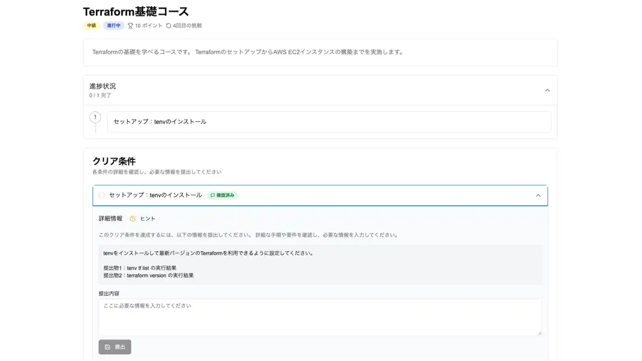This screenshot has width=642, height=361.
Task: Click the comment icon in 確認済み badge
Action: click(213, 196)
